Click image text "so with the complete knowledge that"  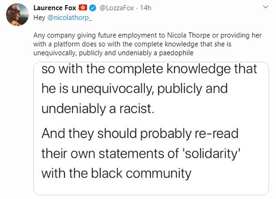(x=149, y=70)
